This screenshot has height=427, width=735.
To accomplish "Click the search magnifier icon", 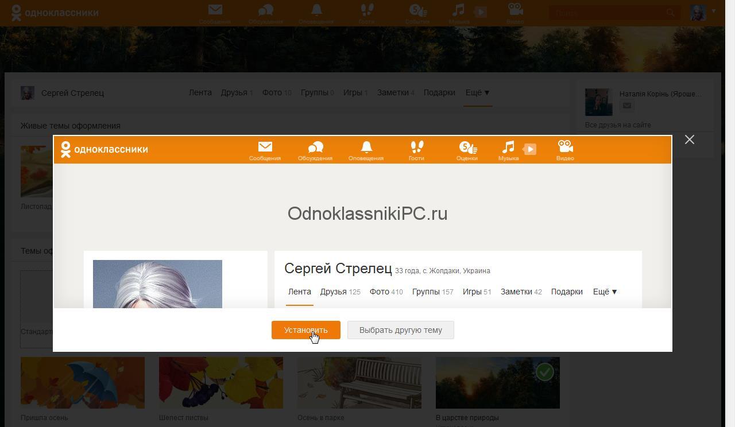I will click(x=670, y=13).
